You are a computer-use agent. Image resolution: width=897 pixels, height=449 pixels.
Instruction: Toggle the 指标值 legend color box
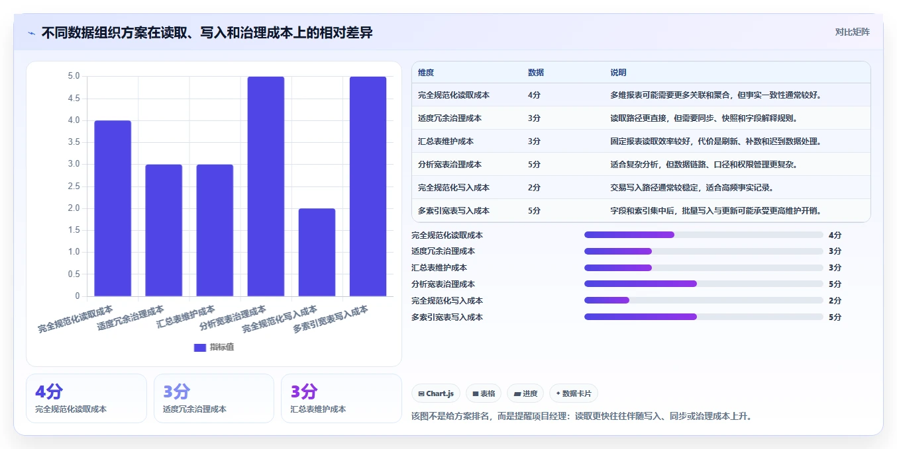coord(199,347)
